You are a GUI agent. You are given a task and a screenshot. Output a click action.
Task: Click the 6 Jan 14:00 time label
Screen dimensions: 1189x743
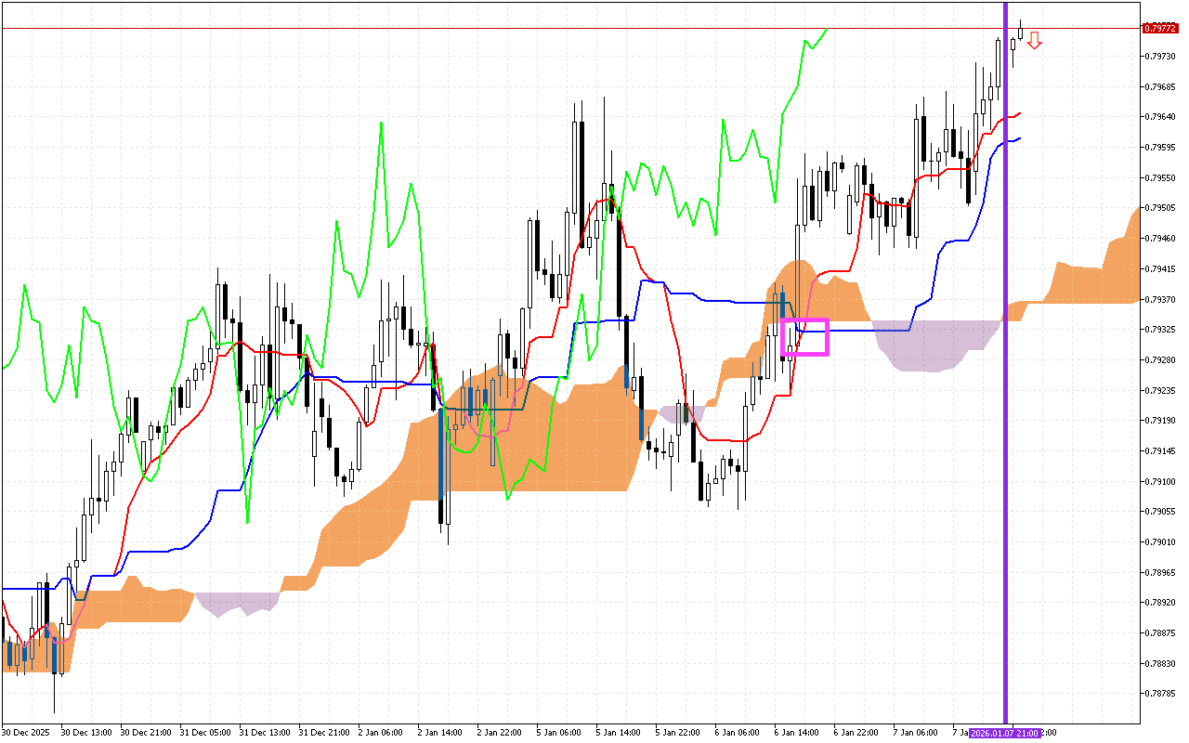point(797,733)
